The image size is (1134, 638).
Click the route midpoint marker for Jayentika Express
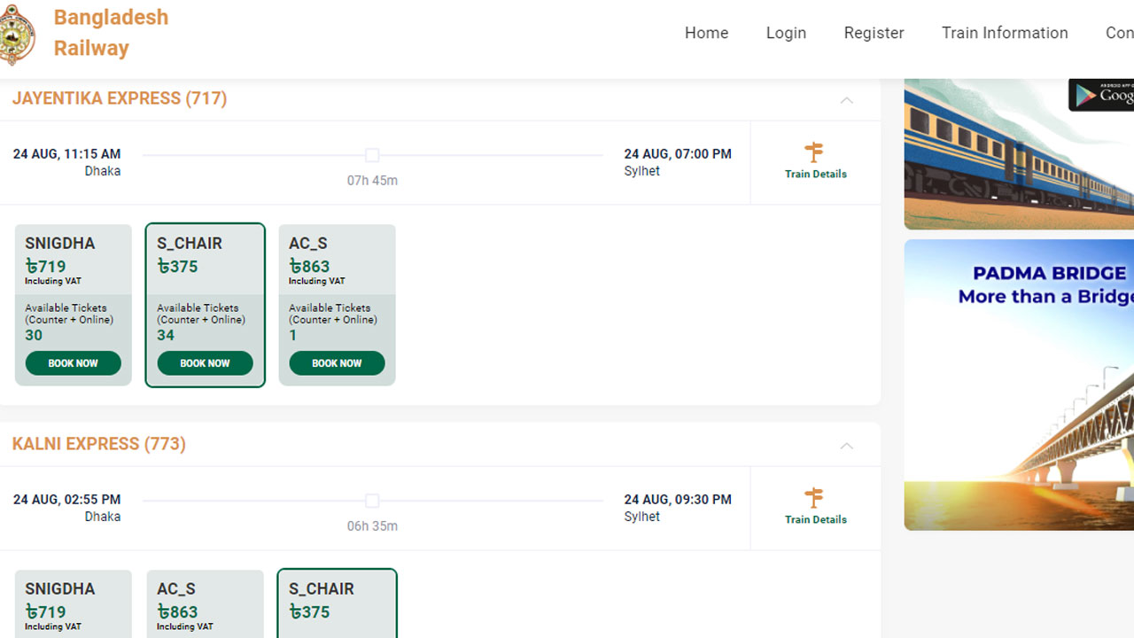(372, 155)
